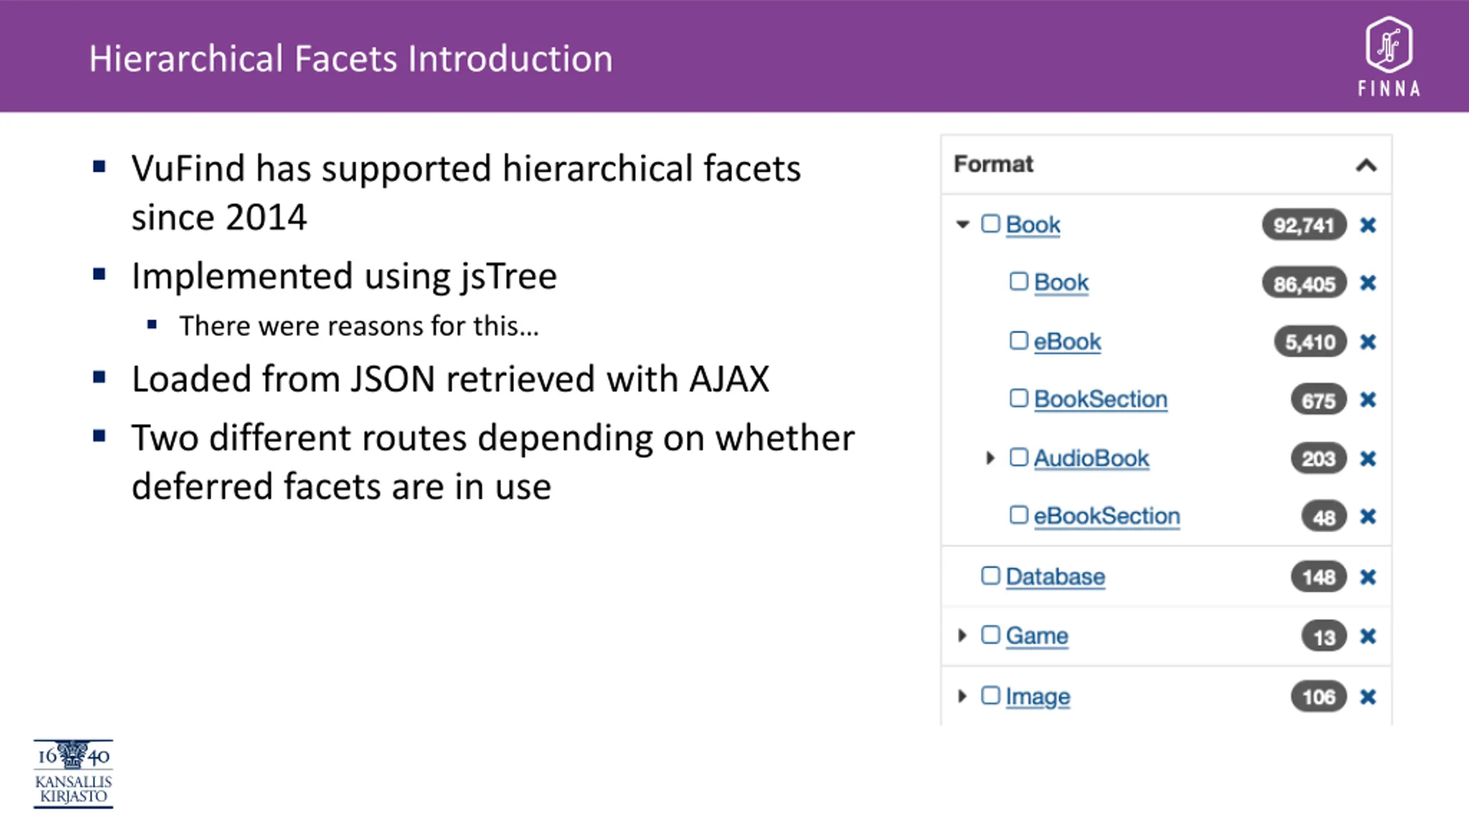Click the Finna logo in header
Image resolution: width=1469 pixels, height=826 pixels.
point(1389,56)
